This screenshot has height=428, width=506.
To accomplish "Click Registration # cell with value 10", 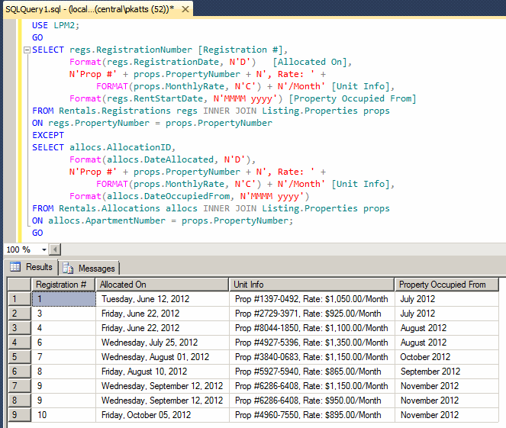I will [63, 415].
